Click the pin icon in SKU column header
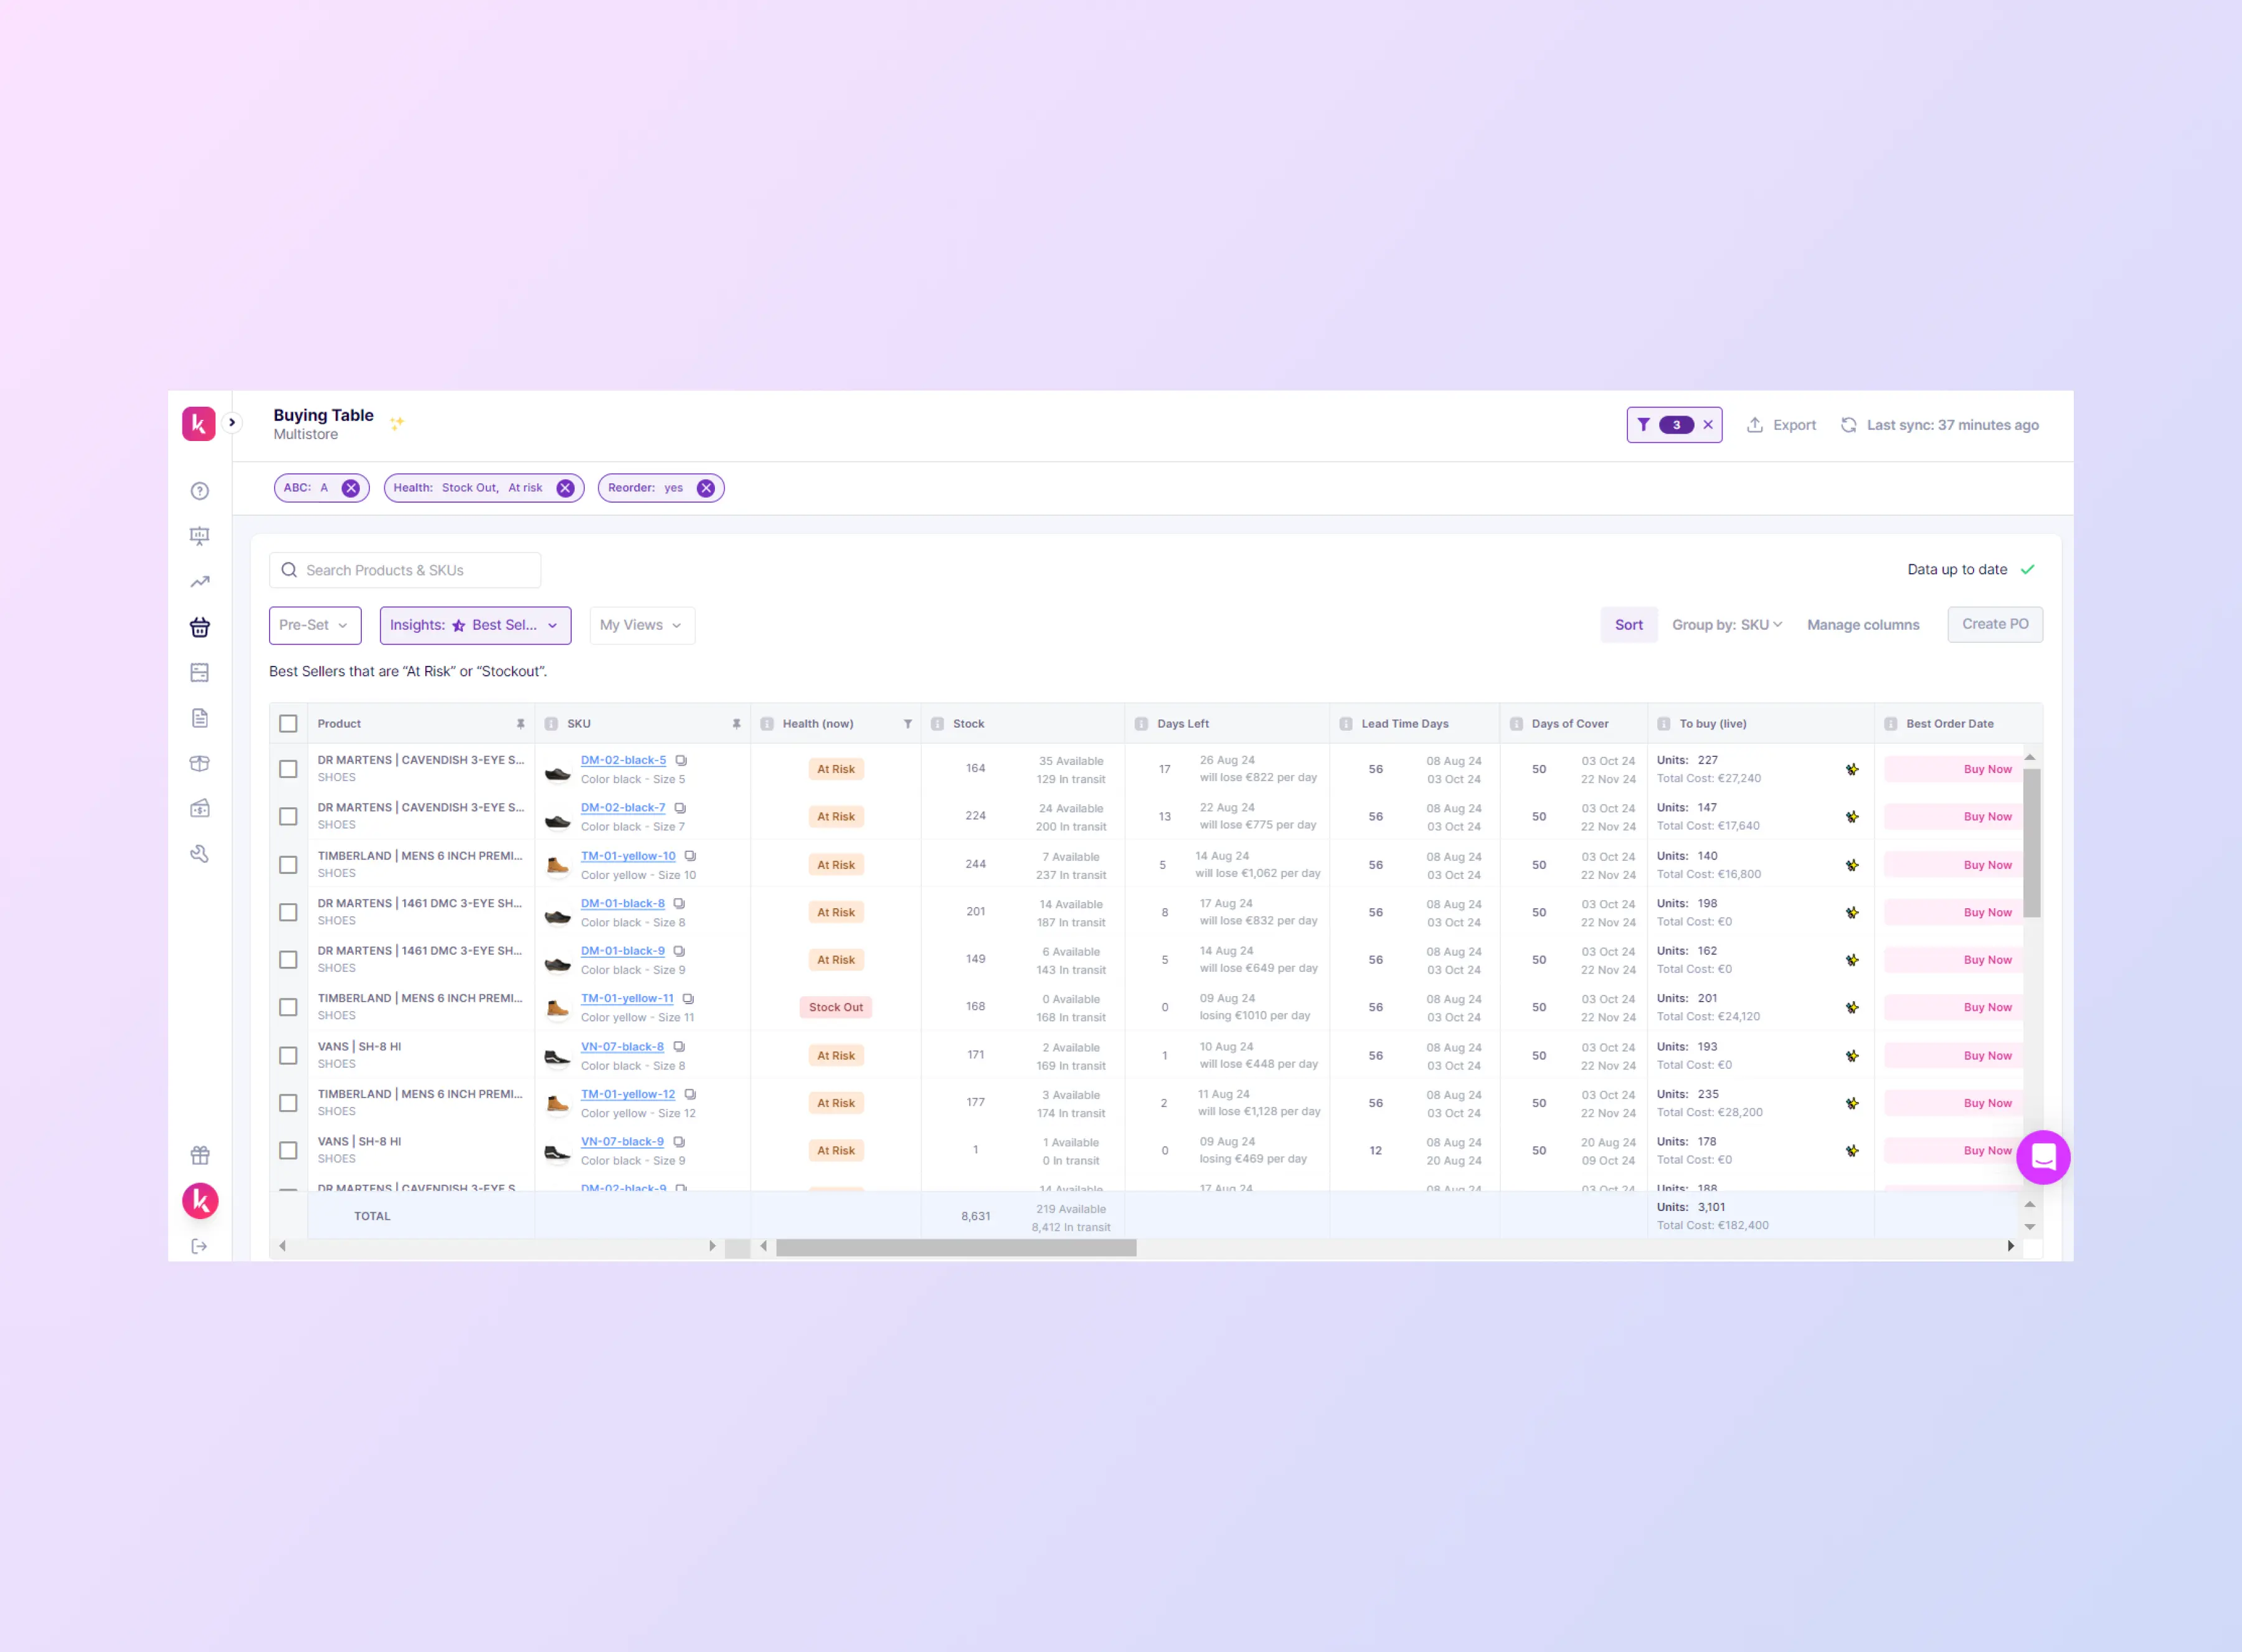This screenshot has height=1652, width=2242. [737, 724]
